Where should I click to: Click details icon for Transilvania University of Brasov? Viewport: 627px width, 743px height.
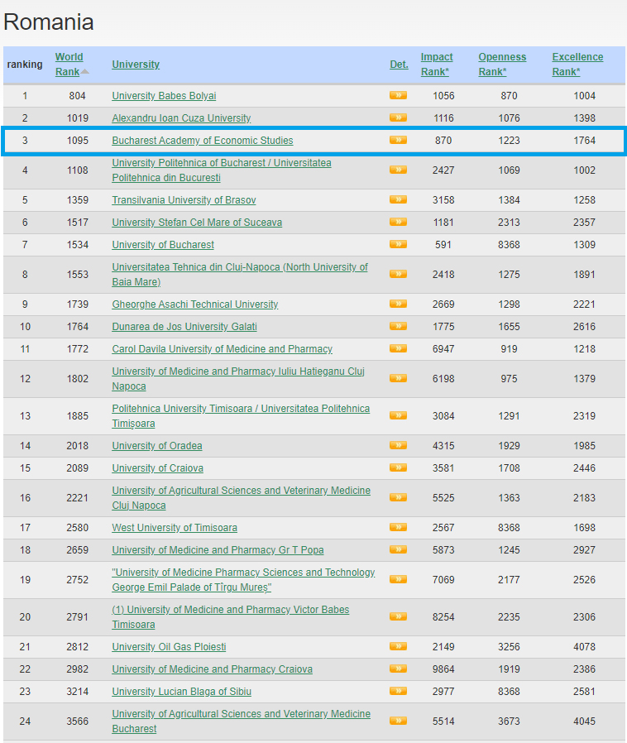click(x=398, y=199)
